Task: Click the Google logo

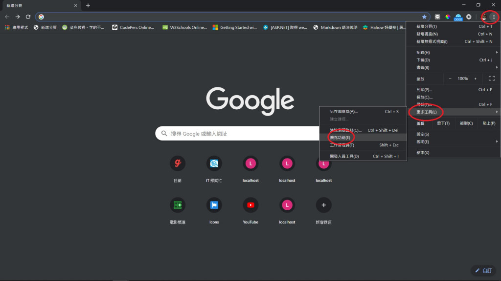Action: pyautogui.click(x=250, y=100)
